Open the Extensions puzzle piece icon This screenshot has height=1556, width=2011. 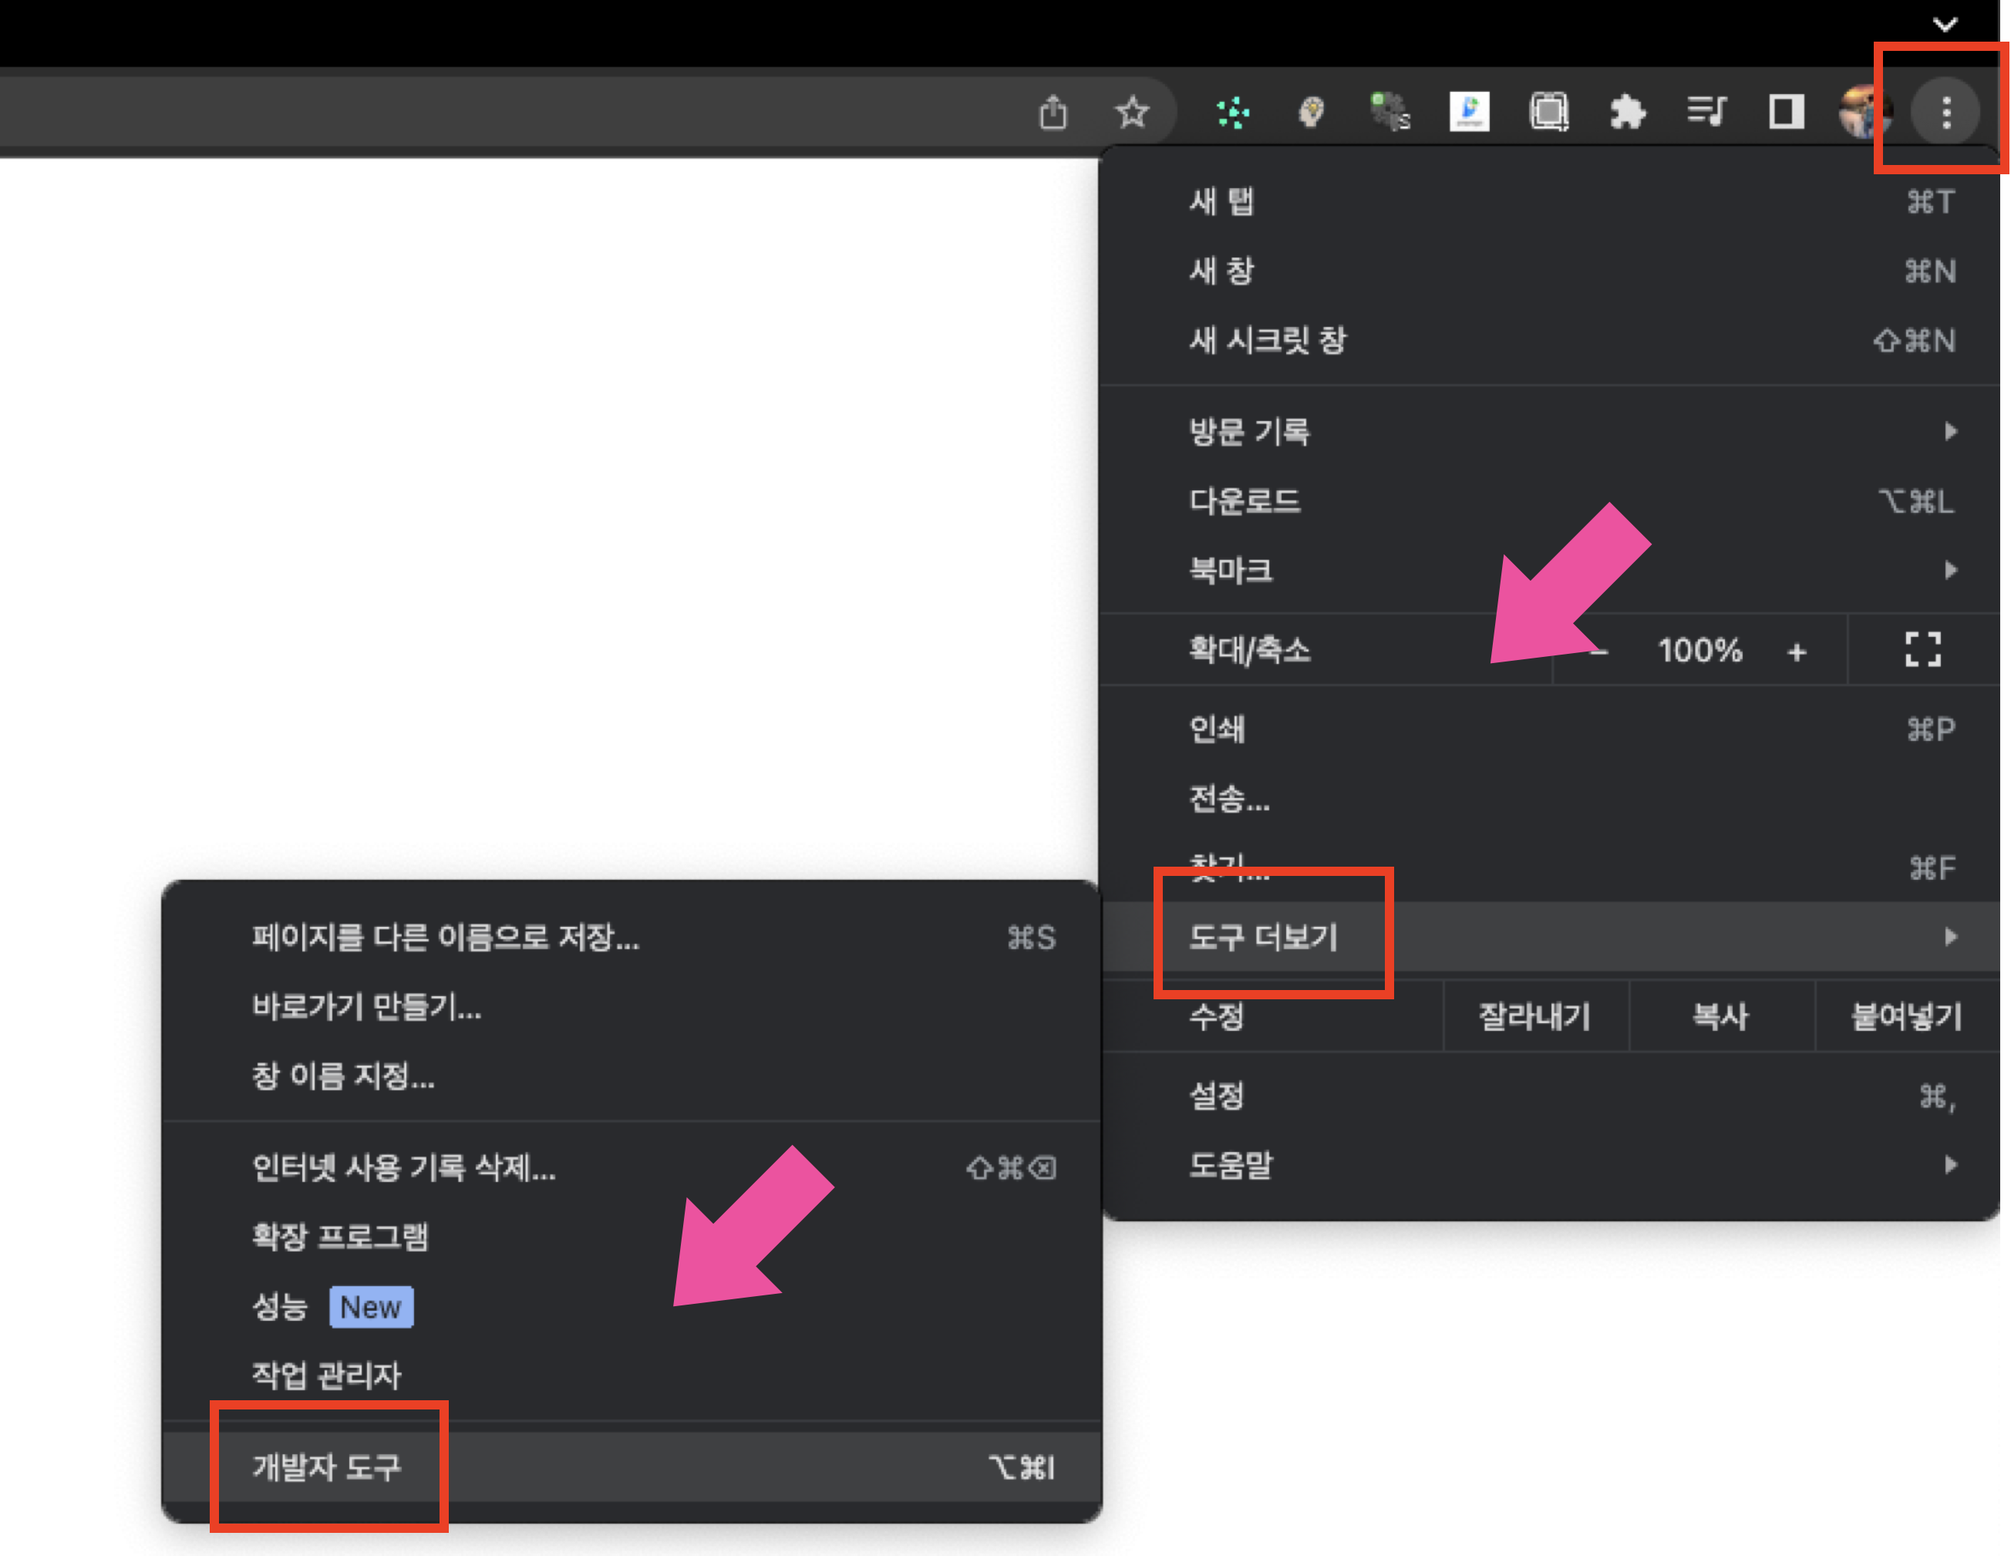(1627, 113)
